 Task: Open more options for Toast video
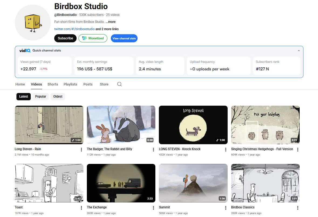pyautogui.click(x=81, y=208)
